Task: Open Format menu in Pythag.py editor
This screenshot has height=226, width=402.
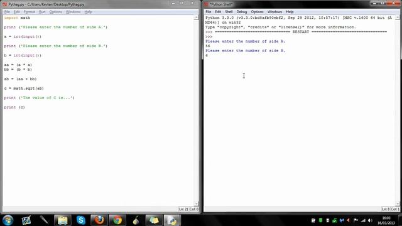Action: [x=30, y=12]
